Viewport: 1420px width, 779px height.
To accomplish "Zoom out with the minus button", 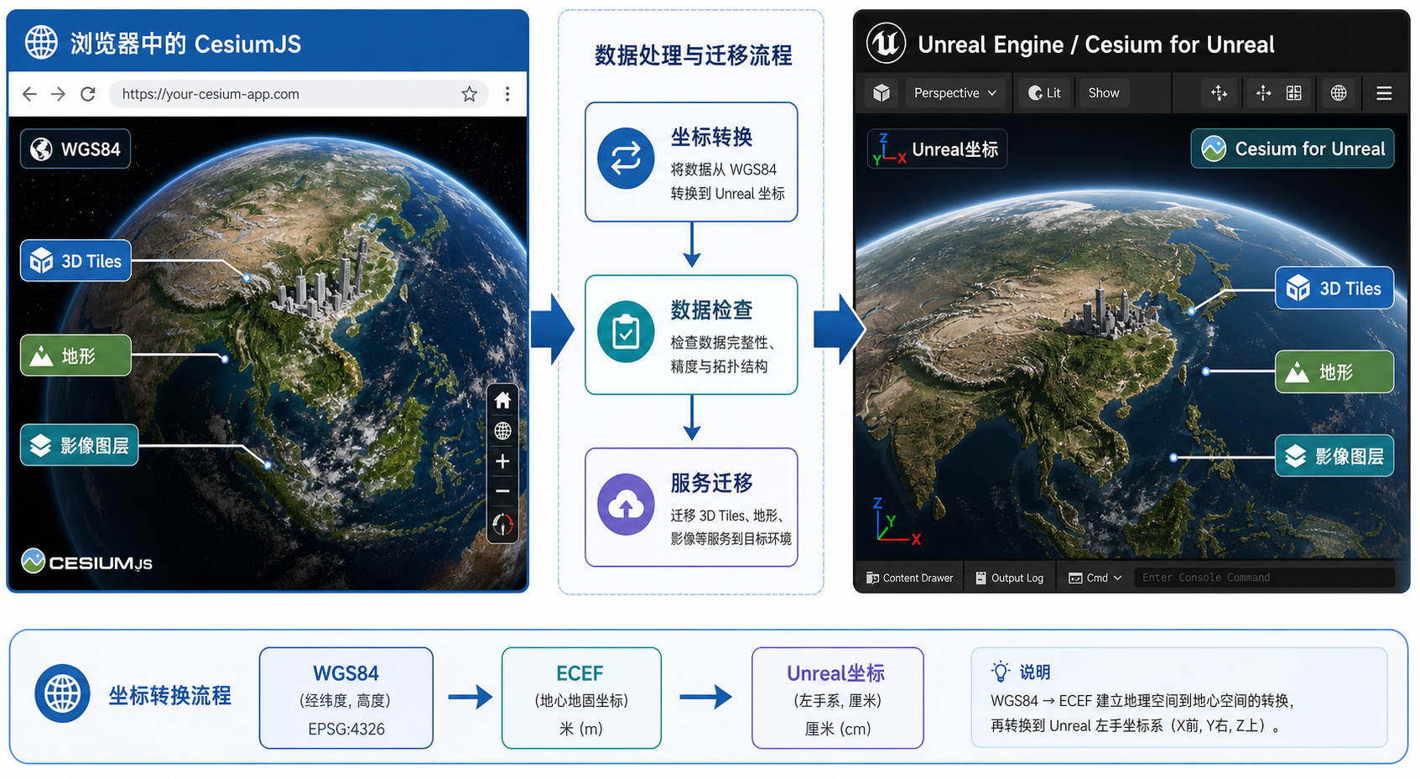I will [x=502, y=491].
